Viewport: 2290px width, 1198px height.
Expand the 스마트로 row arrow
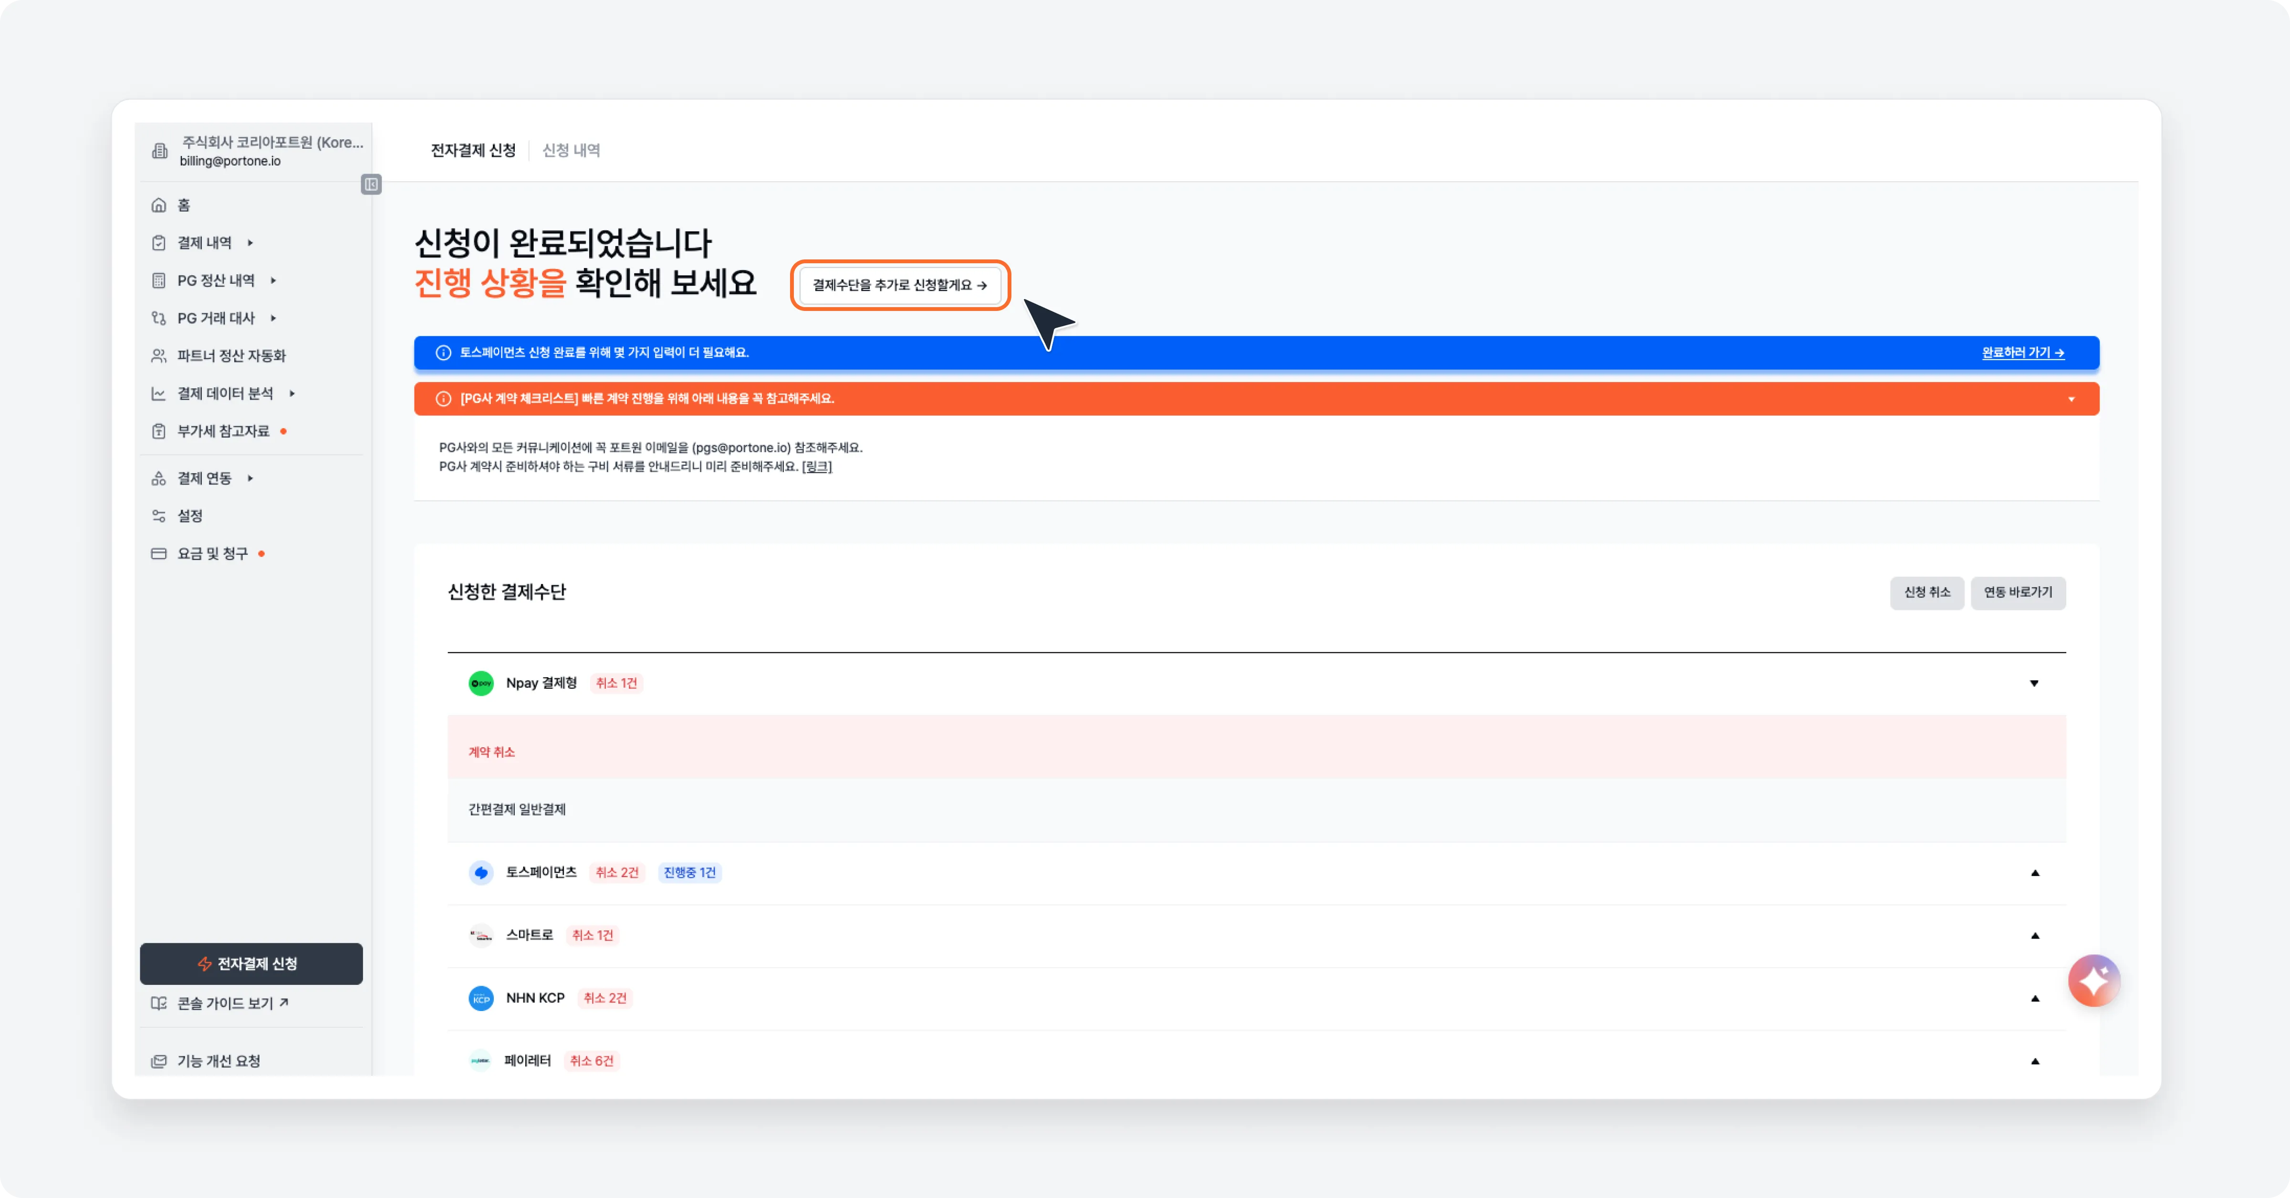point(2034,936)
